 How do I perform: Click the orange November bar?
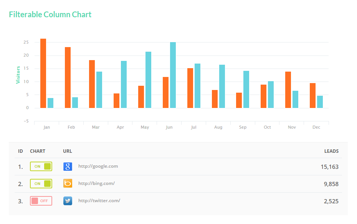point(288,90)
